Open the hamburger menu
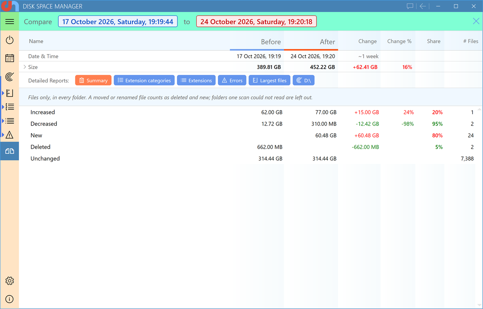Image resolution: width=483 pixels, height=309 pixels. [x=10, y=22]
